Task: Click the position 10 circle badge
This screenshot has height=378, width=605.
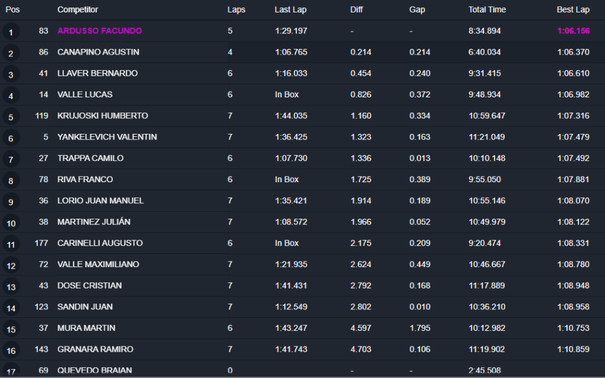Action: pos(11,223)
